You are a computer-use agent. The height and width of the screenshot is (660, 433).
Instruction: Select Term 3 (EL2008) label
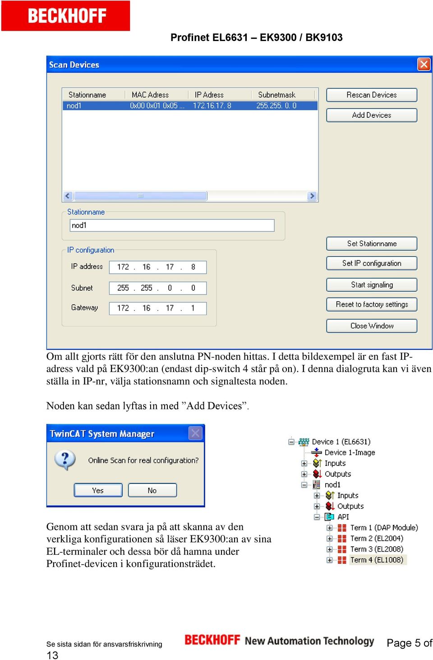[x=377, y=549]
